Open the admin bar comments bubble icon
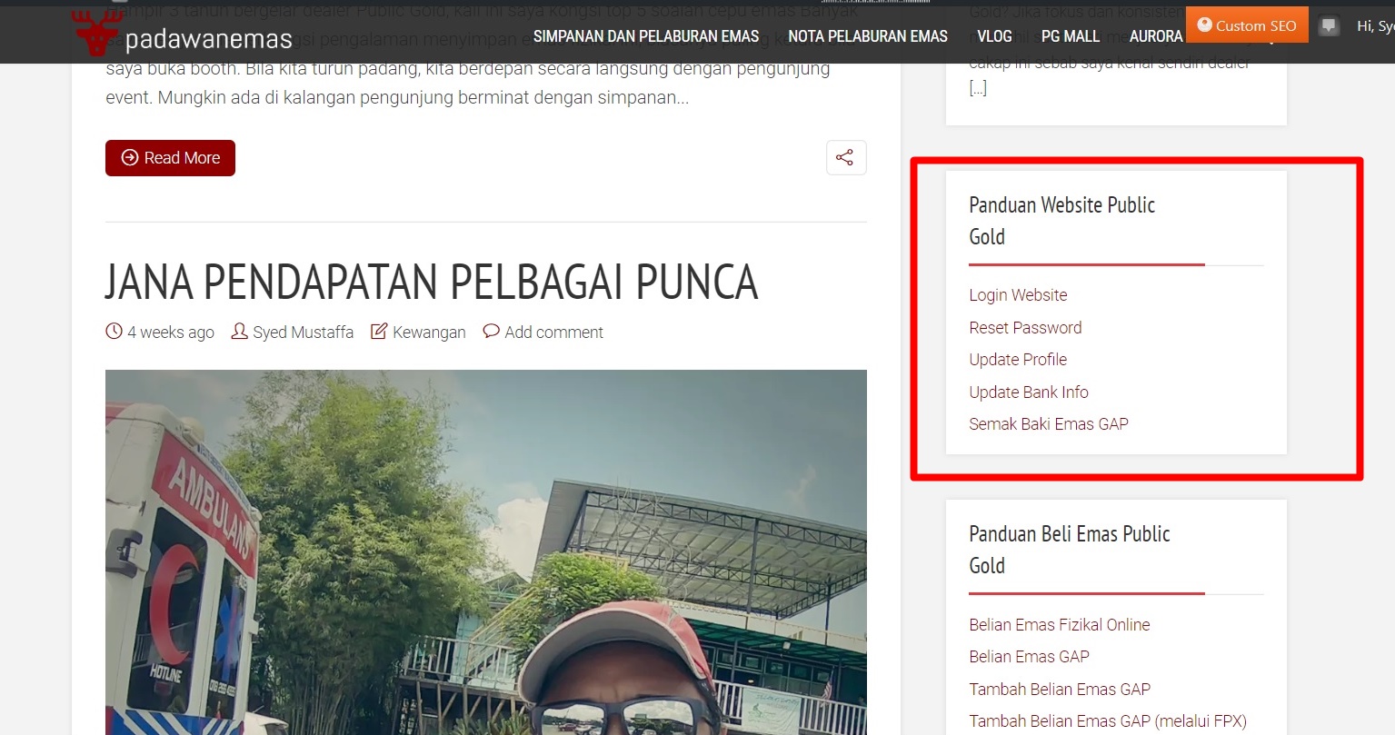 (x=1329, y=26)
